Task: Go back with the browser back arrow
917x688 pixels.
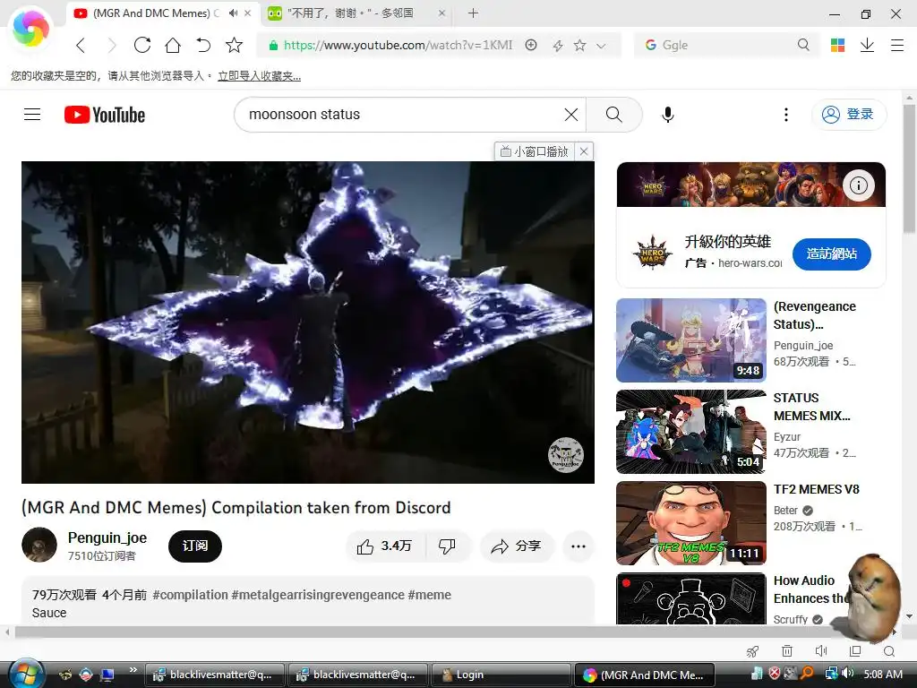Action: point(81,45)
